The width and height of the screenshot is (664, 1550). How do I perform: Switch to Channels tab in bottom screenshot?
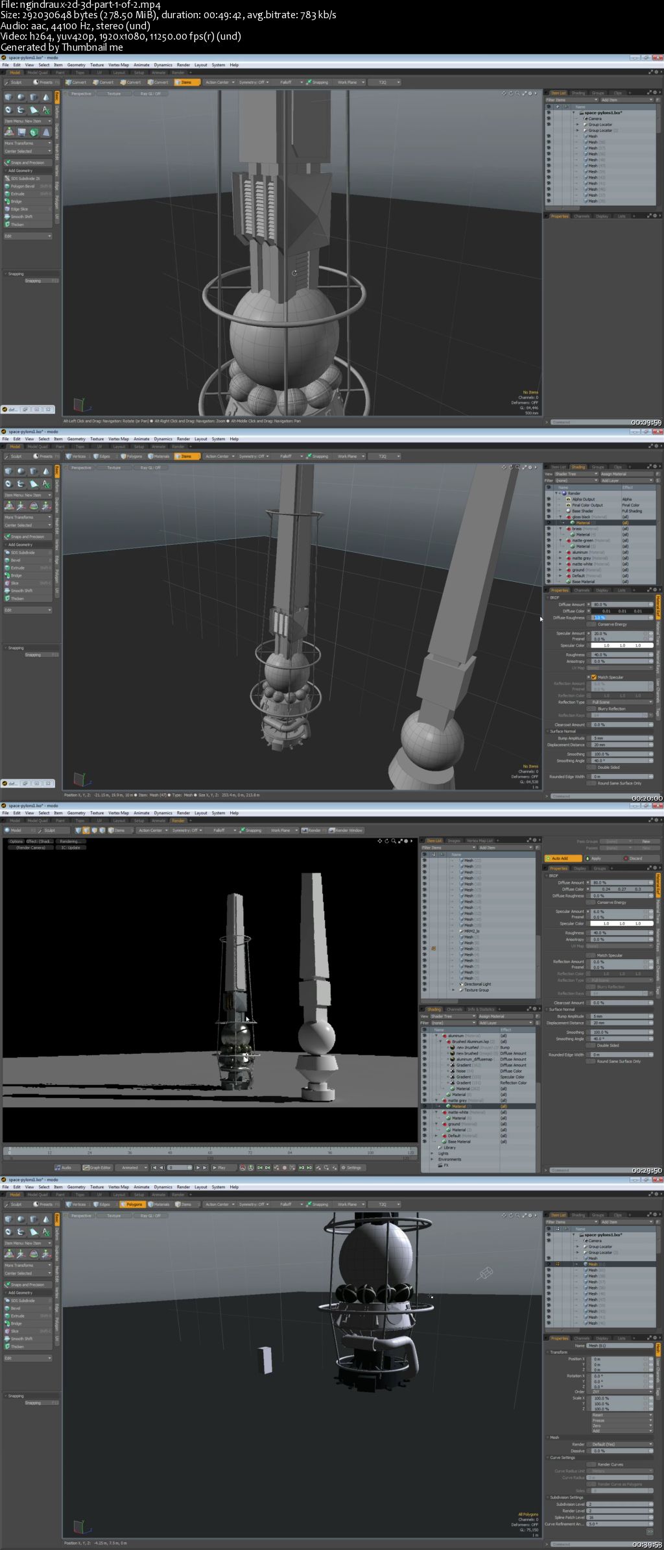(582, 1338)
